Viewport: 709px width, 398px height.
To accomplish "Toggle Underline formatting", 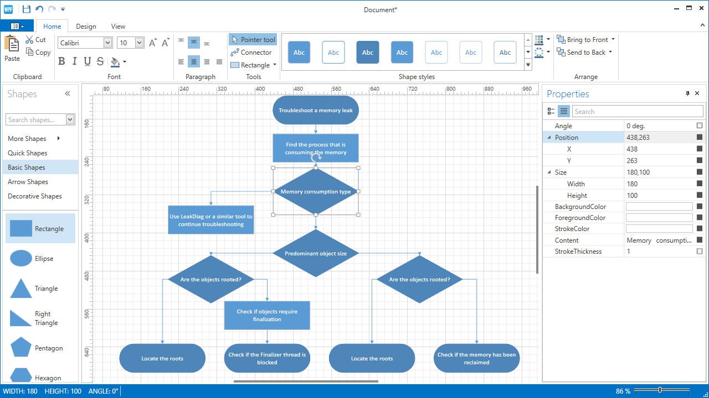I will 88,61.
